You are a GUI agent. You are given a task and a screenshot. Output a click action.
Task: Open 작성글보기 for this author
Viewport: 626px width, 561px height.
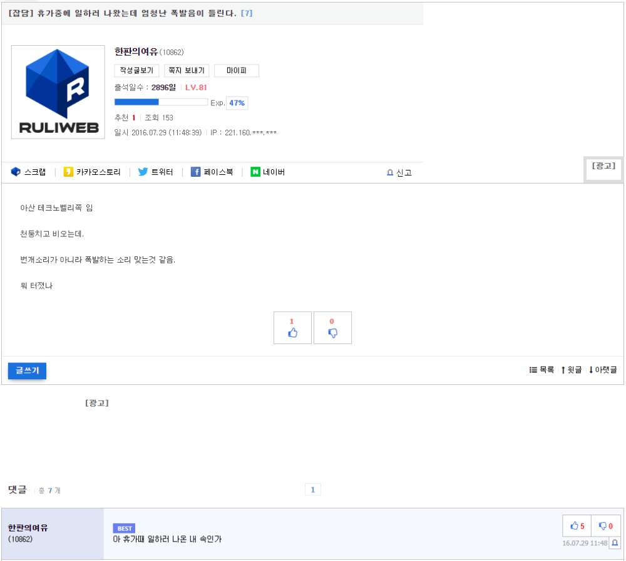coord(136,71)
